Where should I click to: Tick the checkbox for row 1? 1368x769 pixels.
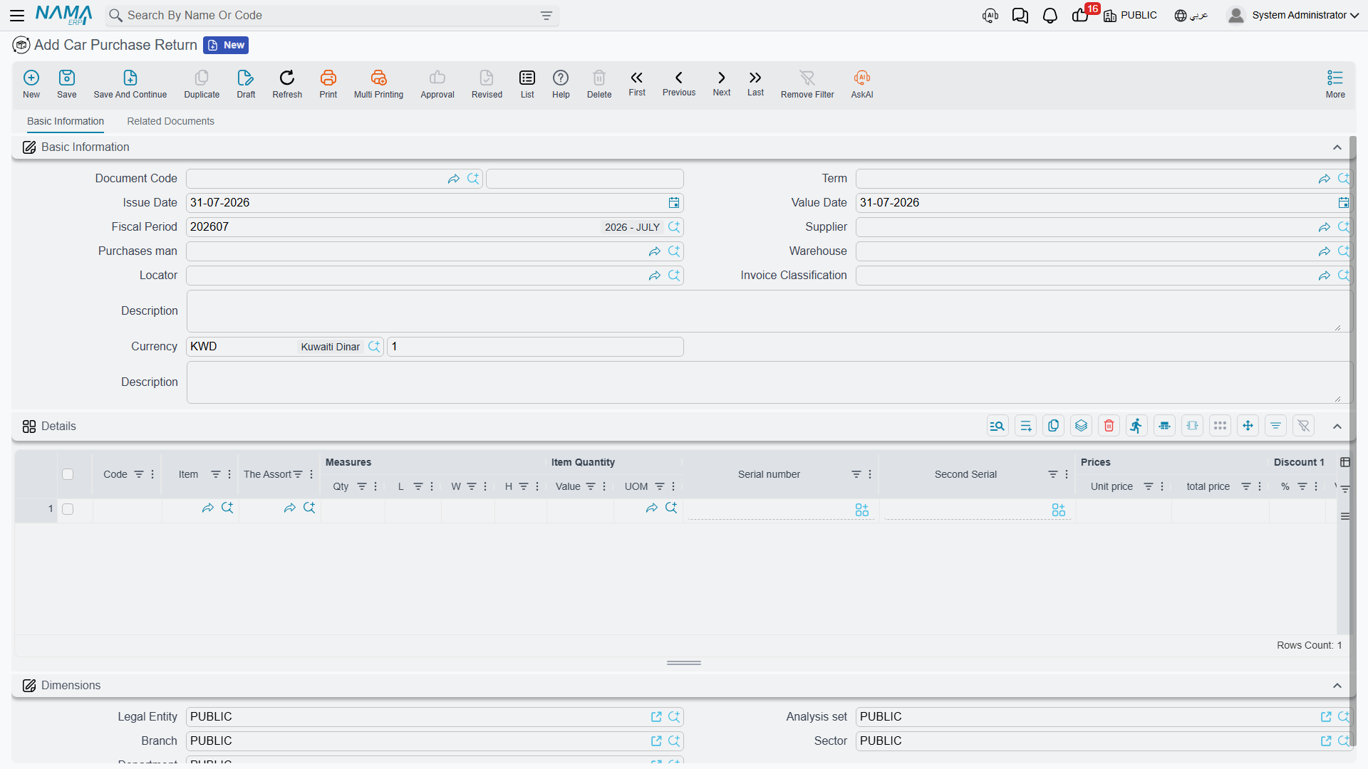click(x=68, y=509)
